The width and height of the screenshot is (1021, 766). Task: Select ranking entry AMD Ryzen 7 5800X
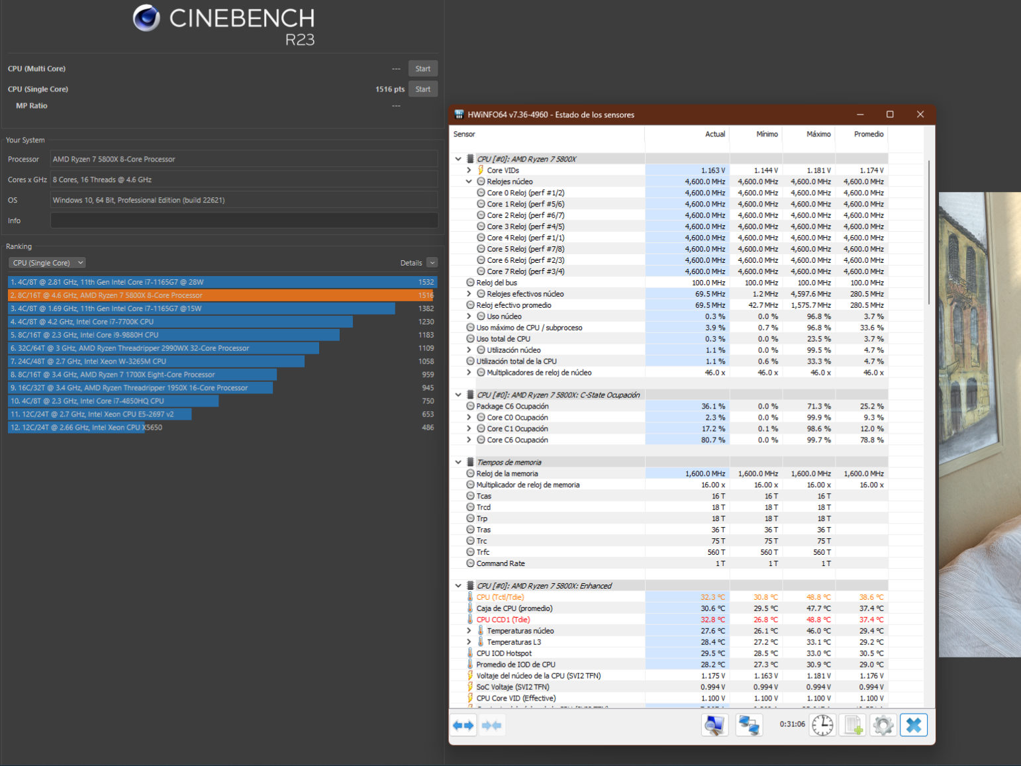coord(222,295)
